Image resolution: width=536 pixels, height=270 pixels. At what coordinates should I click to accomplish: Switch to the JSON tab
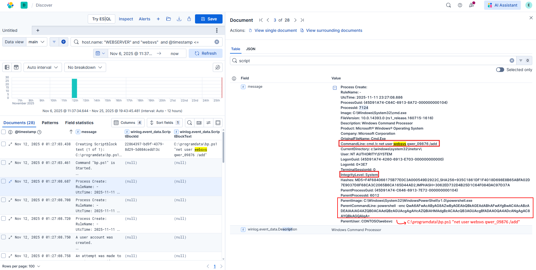[x=250, y=49]
